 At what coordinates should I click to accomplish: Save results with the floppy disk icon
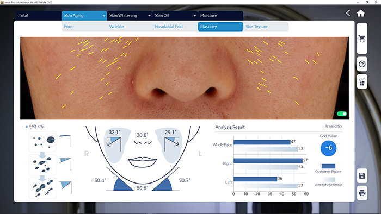pos(362,175)
